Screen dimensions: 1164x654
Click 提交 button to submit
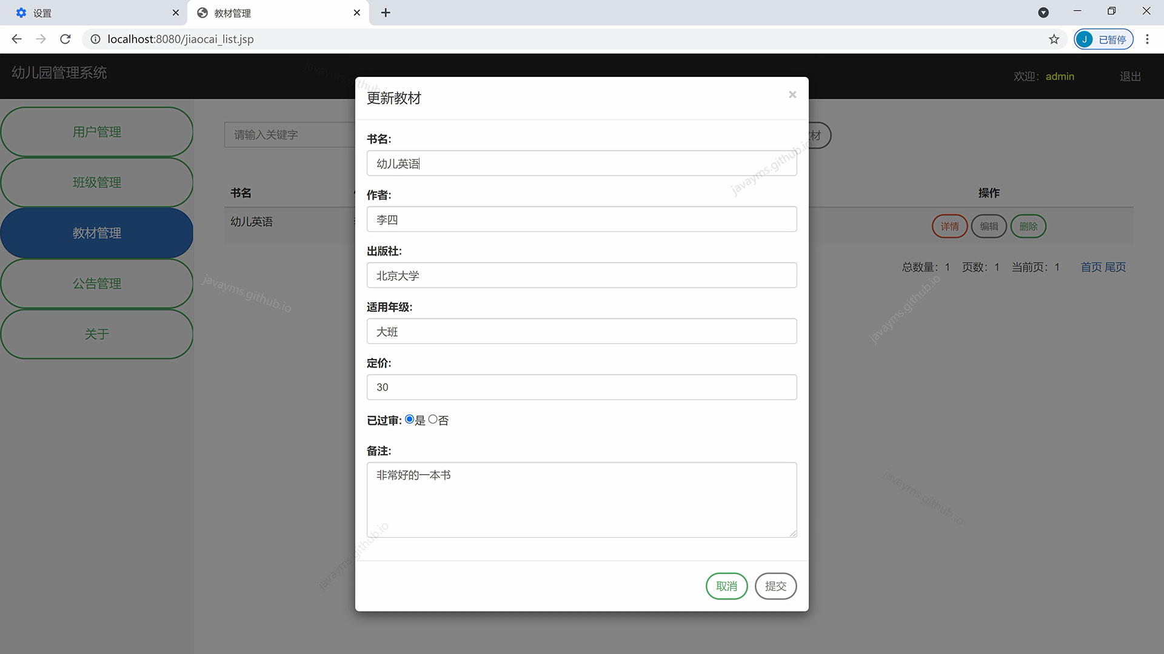coord(775,586)
